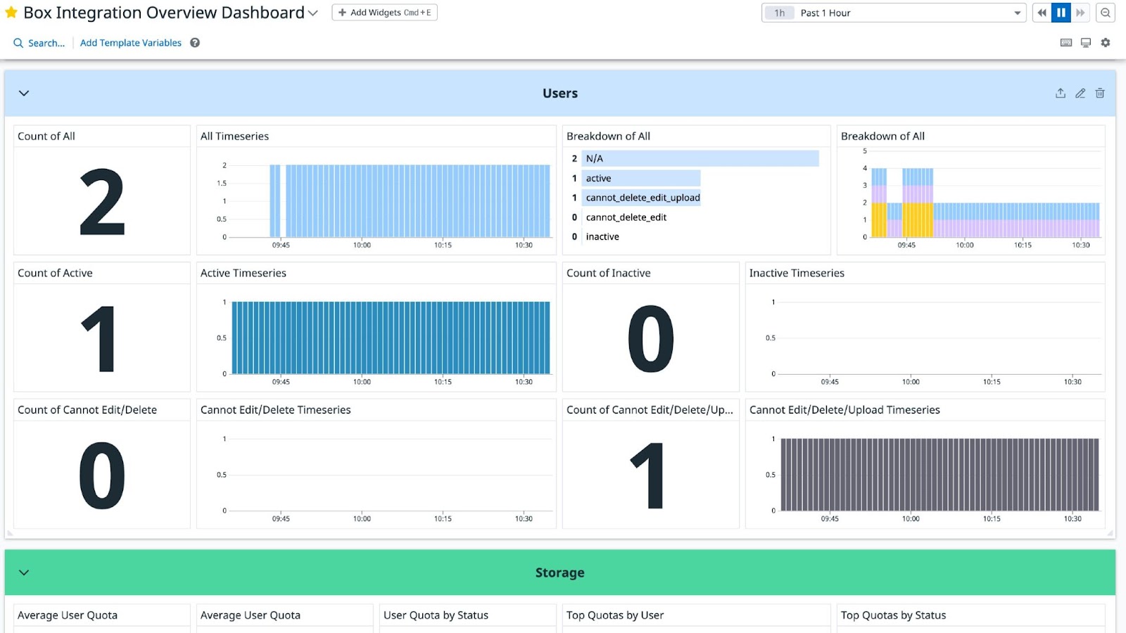Click the Top Quotas by Status title
The height and width of the screenshot is (633, 1126).
(x=893, y=615)
